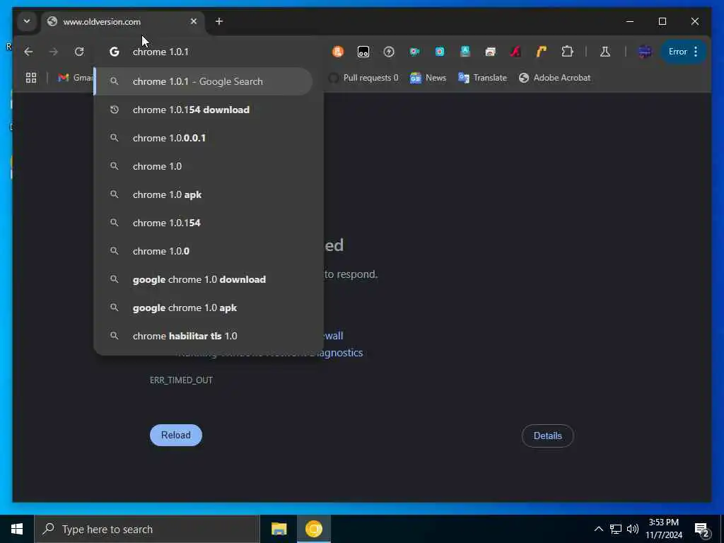The height and width of the screenshot is (543, 724).
Task: Open the Windows Start menu
Action: pos(17,529)
